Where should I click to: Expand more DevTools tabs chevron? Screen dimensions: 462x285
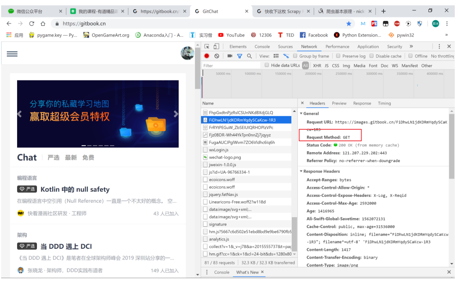(411, 46)
